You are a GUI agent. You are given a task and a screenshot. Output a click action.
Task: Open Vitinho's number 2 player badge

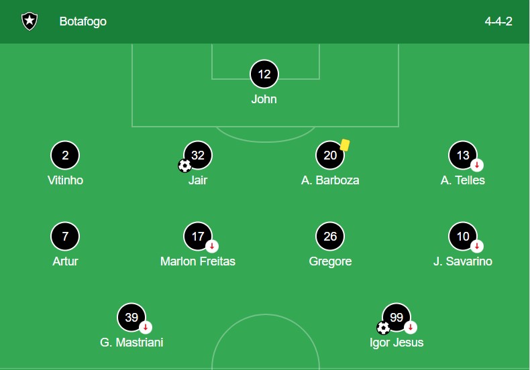pos(65,156)
